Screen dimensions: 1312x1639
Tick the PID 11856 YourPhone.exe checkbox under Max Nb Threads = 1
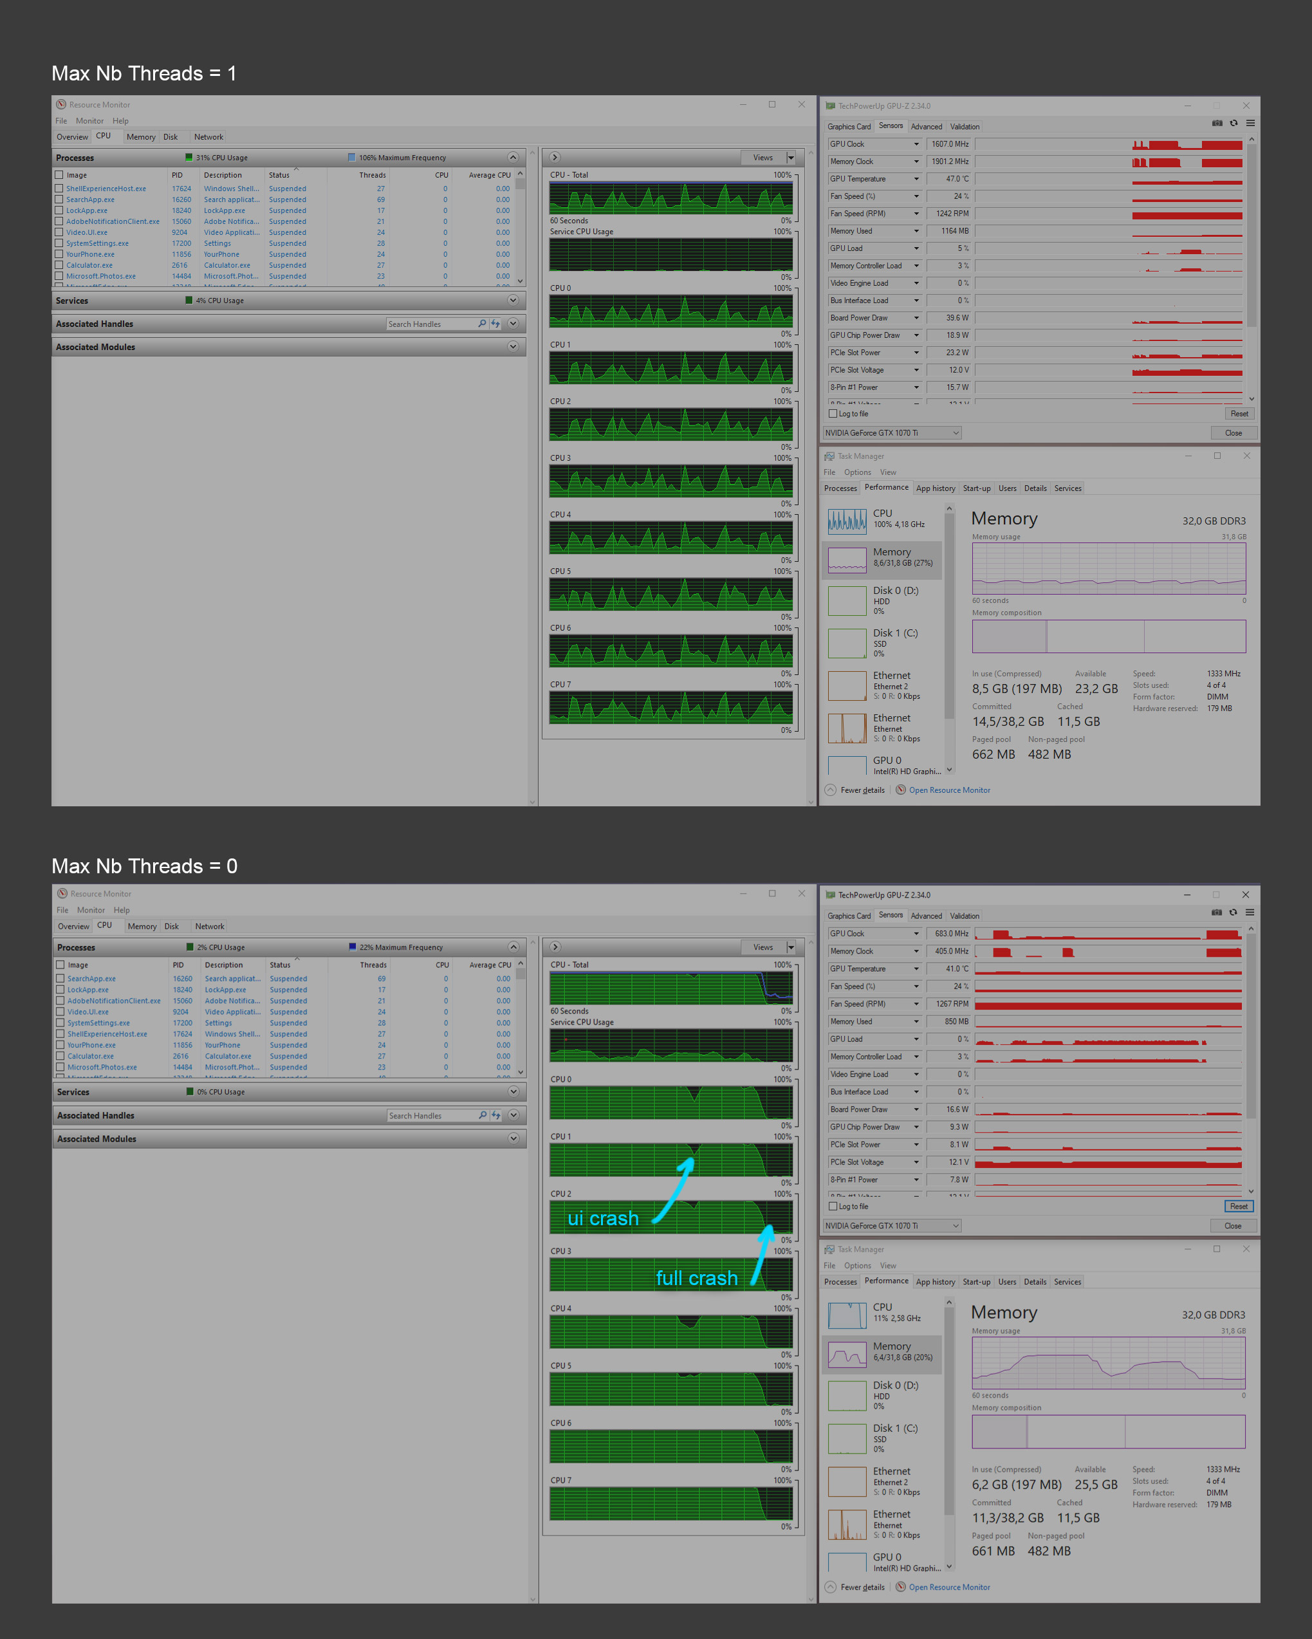coord(59,255)
